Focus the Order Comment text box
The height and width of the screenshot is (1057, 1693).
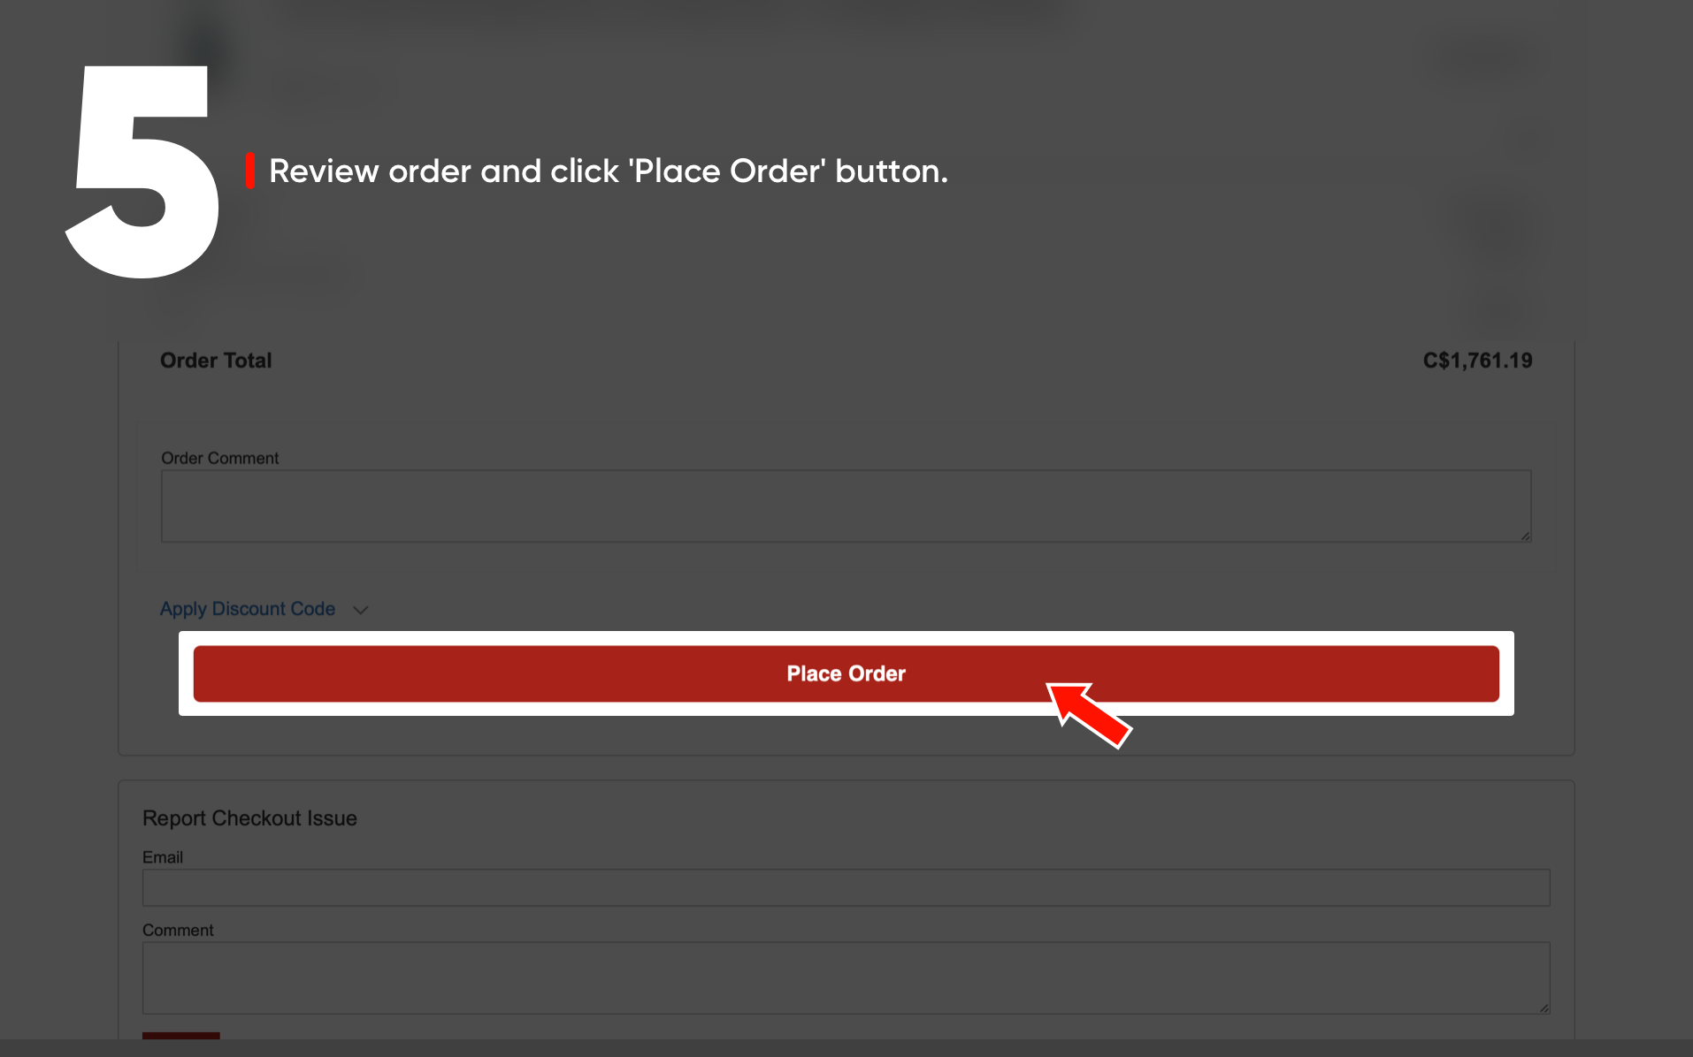point(845,506)
